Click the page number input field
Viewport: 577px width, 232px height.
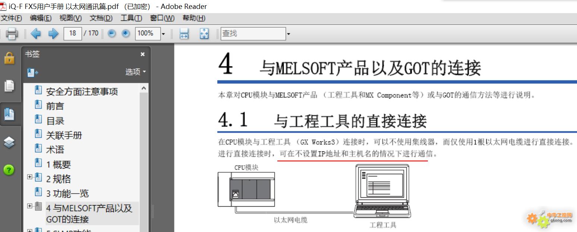pos(73,34)
